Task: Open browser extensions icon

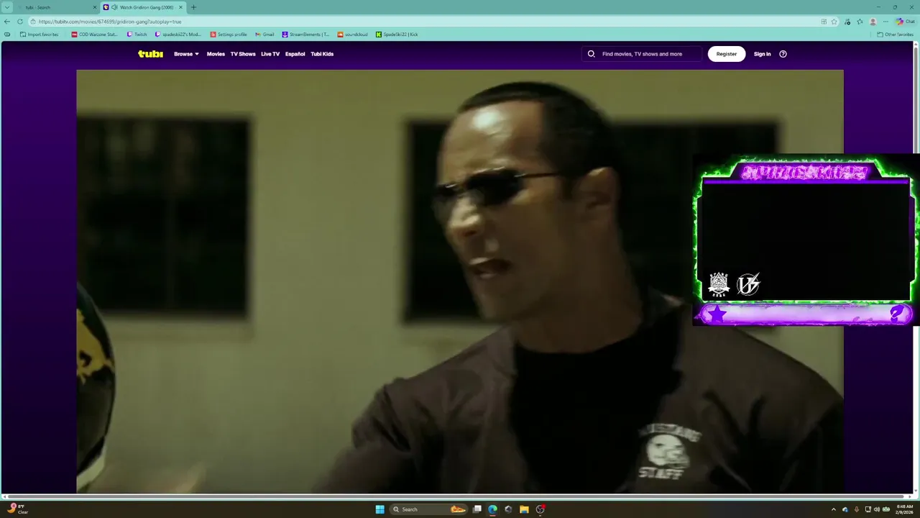Action: pos(848,22)
